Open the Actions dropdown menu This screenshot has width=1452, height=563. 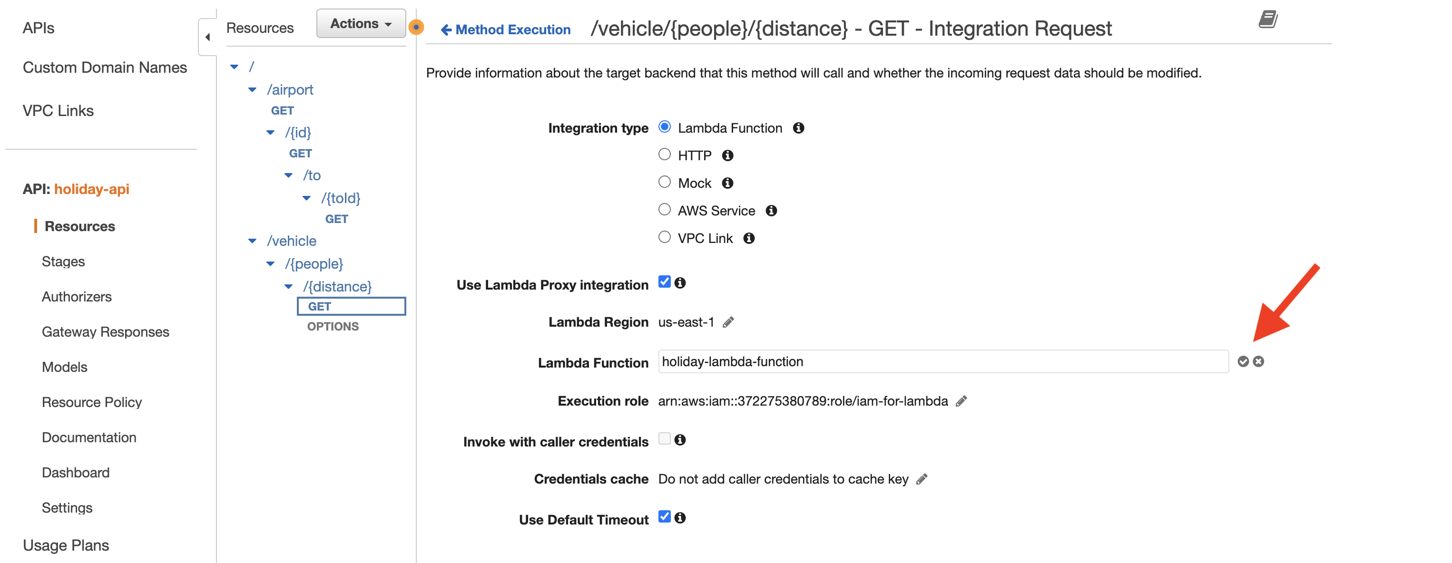[x=361, y=24]
